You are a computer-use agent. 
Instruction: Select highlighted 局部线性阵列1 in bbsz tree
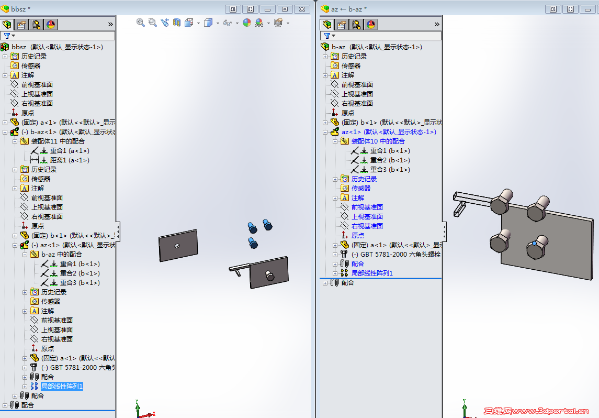coord(62,386)
